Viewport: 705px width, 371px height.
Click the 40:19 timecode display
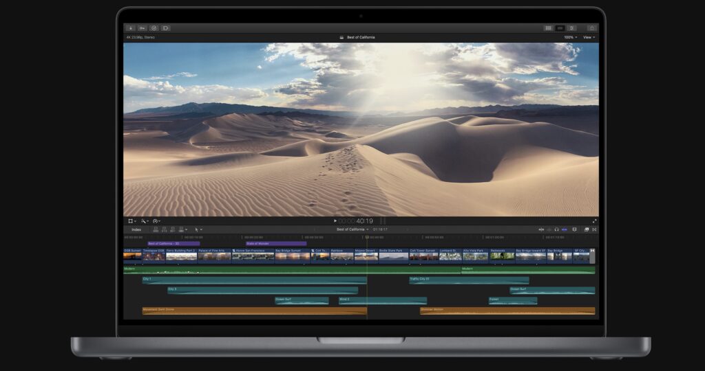(364, 221)
